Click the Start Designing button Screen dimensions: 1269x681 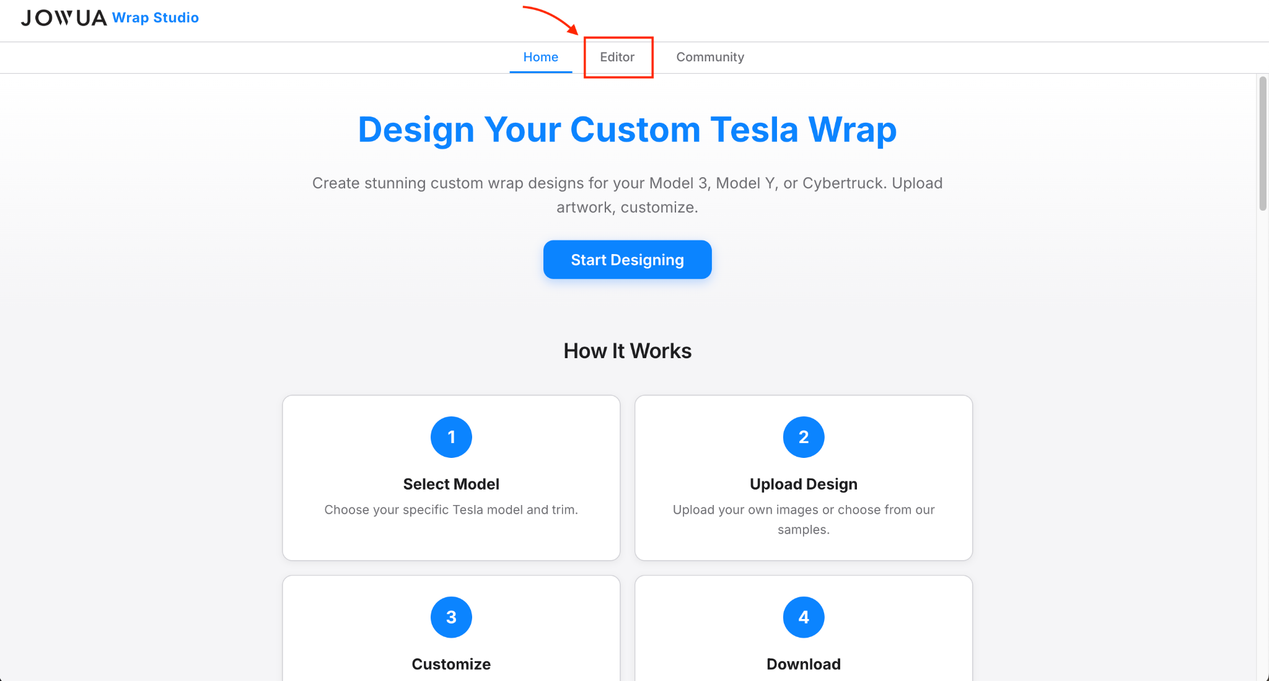pos(627,259)
